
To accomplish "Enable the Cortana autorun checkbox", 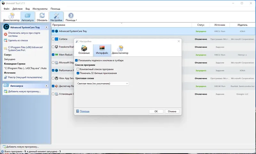I will coord(53,39).
